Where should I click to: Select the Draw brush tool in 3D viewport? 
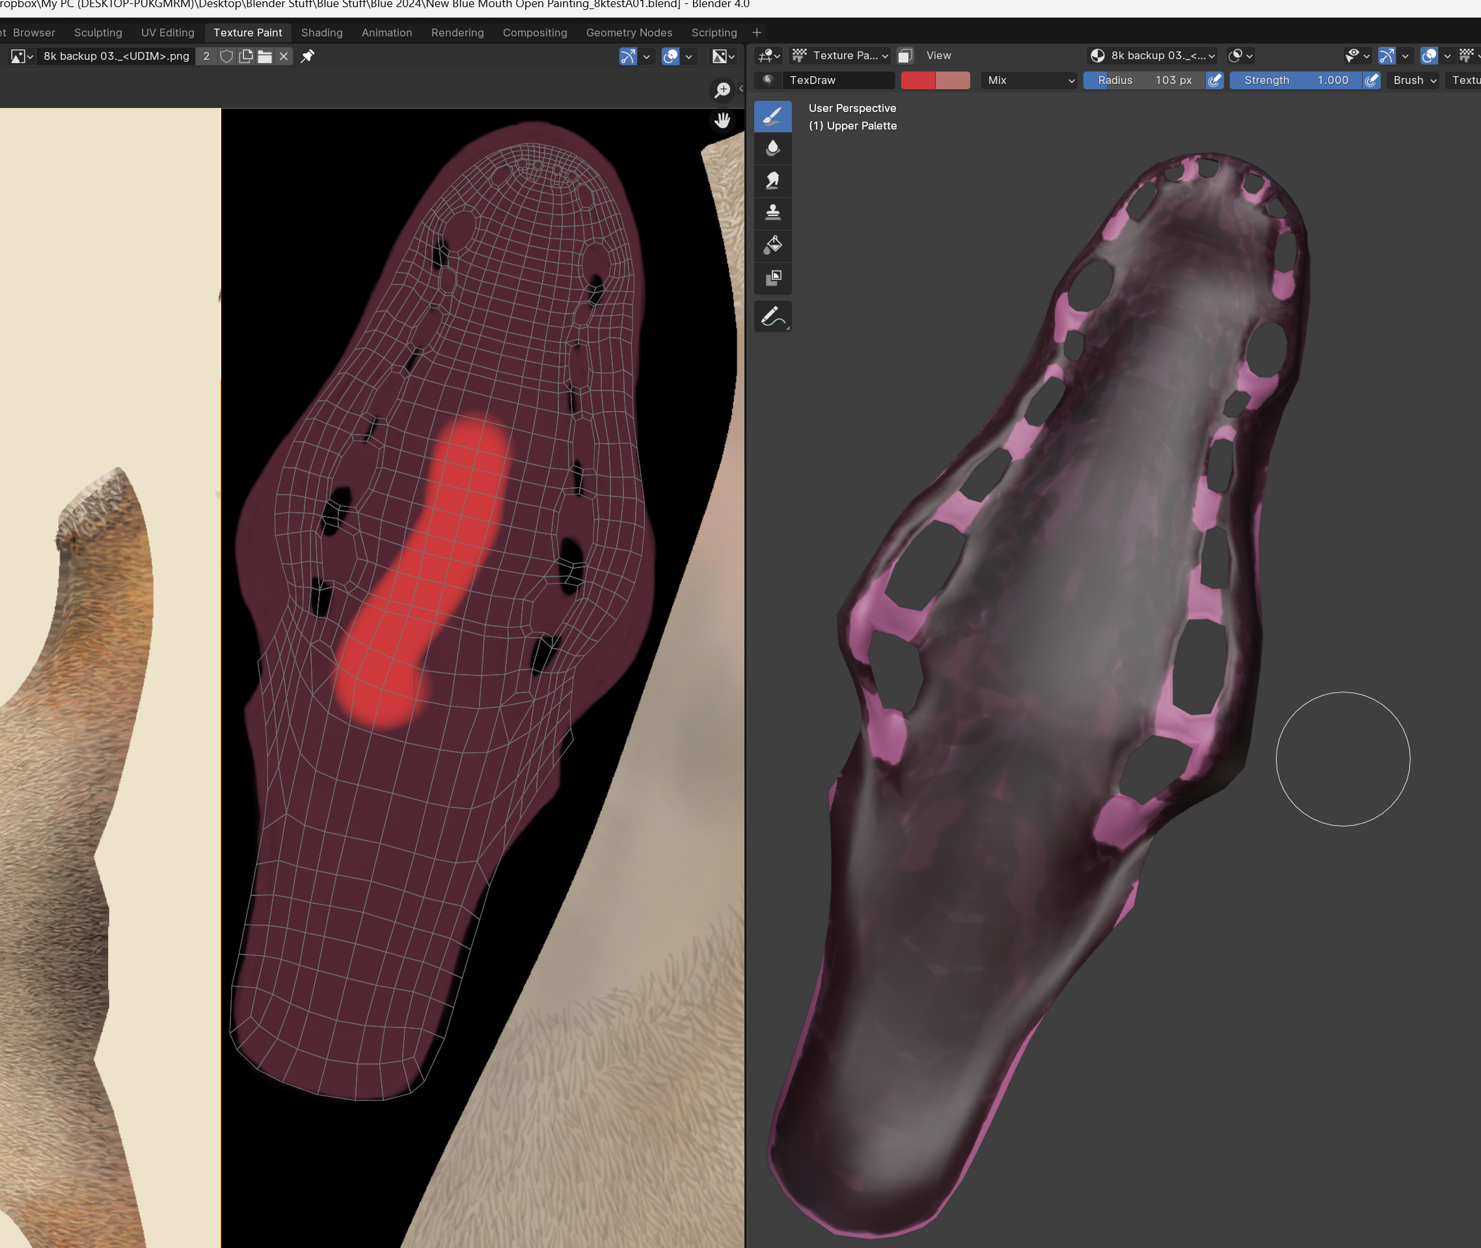772,116
